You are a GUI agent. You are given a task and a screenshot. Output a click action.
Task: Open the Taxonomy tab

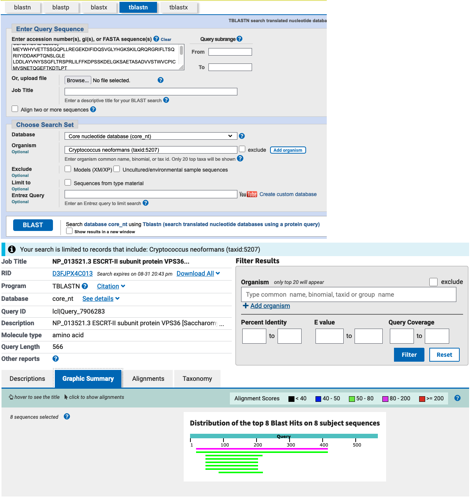click(198, 379)
